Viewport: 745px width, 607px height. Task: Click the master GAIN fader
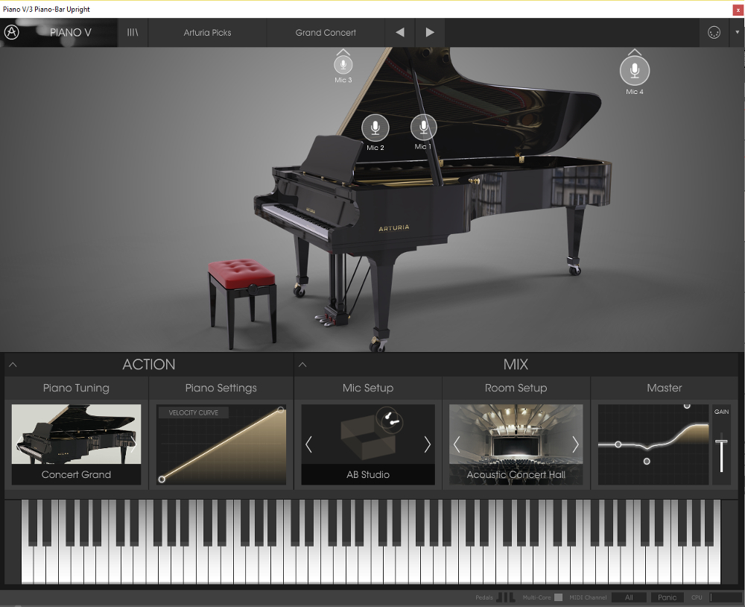click(721, 443)
